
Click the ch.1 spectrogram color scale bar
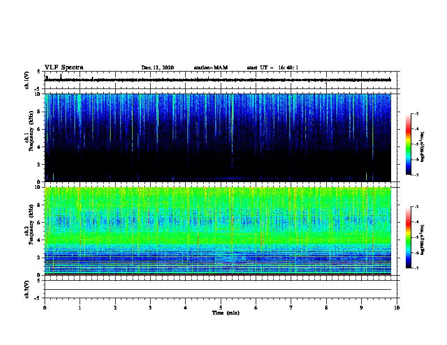(409, 144)
